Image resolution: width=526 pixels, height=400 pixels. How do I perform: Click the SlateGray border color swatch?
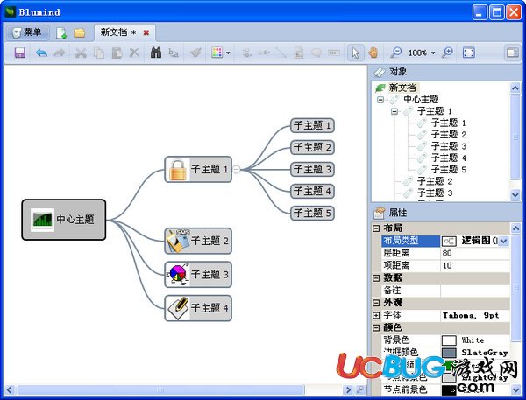click(x=449, y=353)
